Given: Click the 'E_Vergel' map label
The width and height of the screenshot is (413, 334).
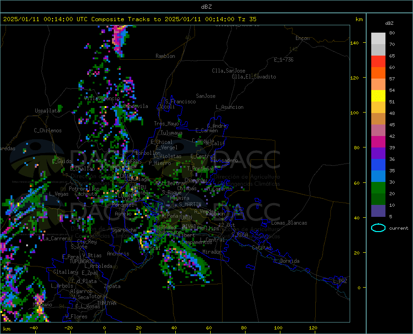Looking at the screenshot, I should pos(167,147).
